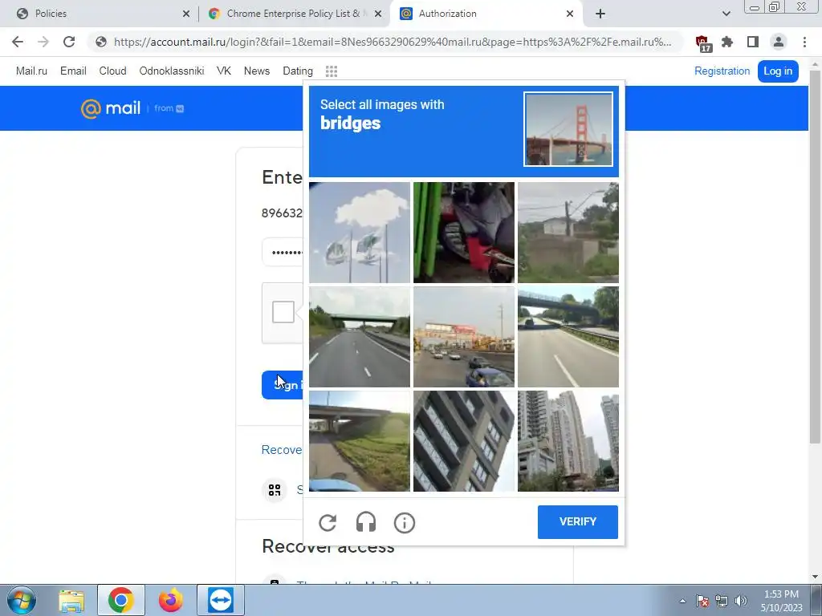Reload the page with the browser refresh button
The height and width of the screenshot is (616, 822).
click(69, 42)
